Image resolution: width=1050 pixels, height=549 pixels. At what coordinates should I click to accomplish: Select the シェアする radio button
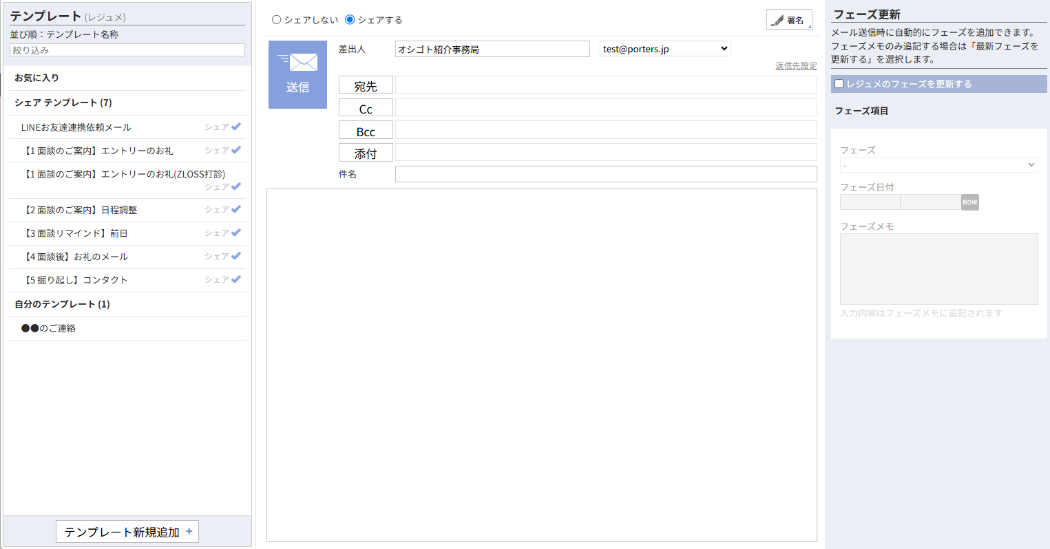click(x=350, y=20)
